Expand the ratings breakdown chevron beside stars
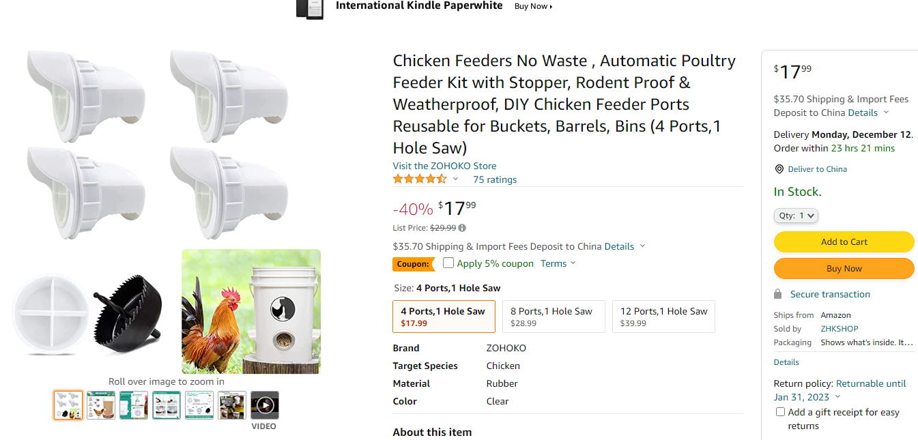The image size is (918, 440). (x=456, y=179)
